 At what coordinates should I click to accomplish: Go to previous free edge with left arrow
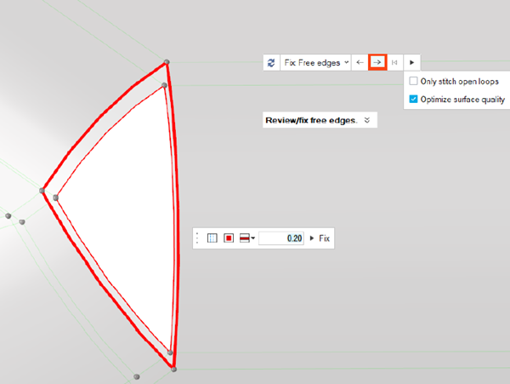[x=360, y=62]
